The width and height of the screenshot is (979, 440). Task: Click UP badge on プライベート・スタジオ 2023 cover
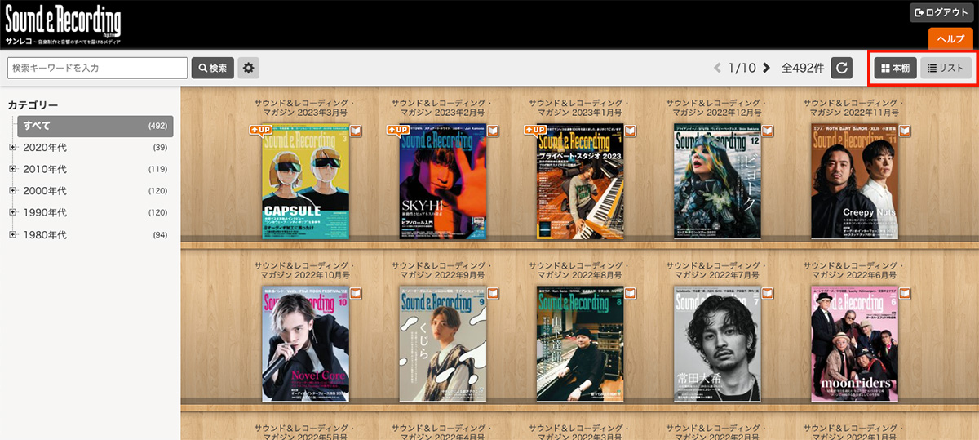point(534,130)
